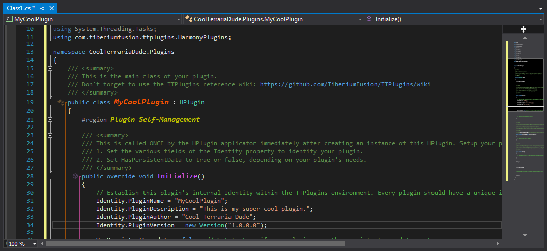Click the cube icon next to Initialize() dropdown
This screenshot has width=547, height=251.
click(369, 19)
